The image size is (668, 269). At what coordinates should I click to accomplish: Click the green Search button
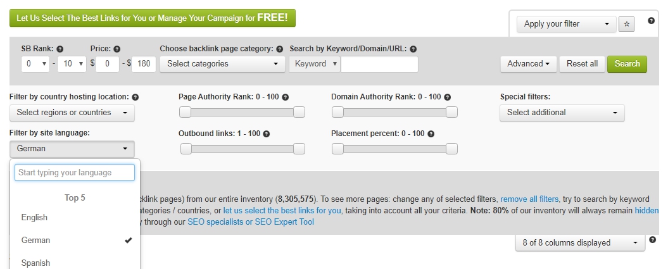pos(627,64)
